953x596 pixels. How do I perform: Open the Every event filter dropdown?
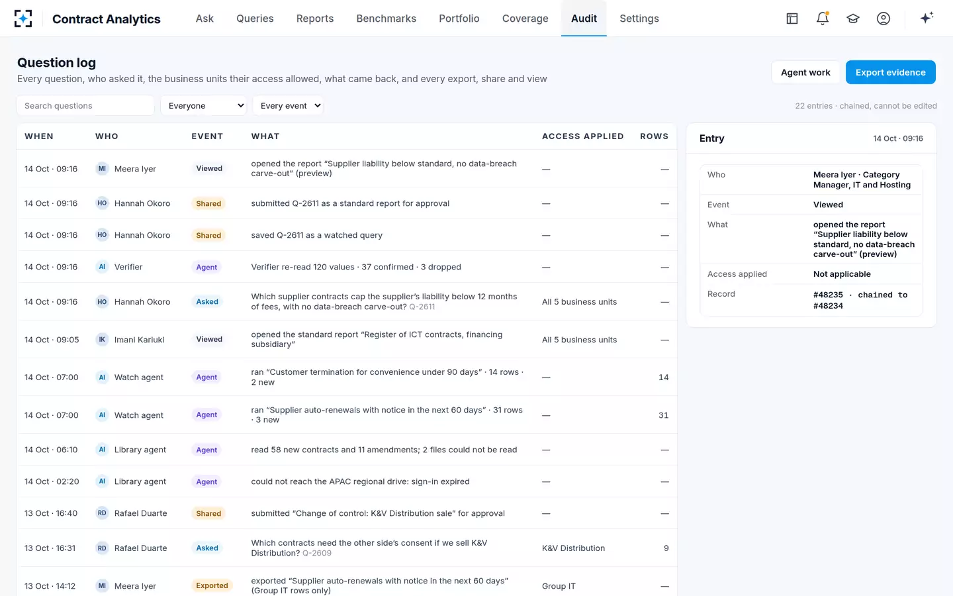(x=288, y=105)
